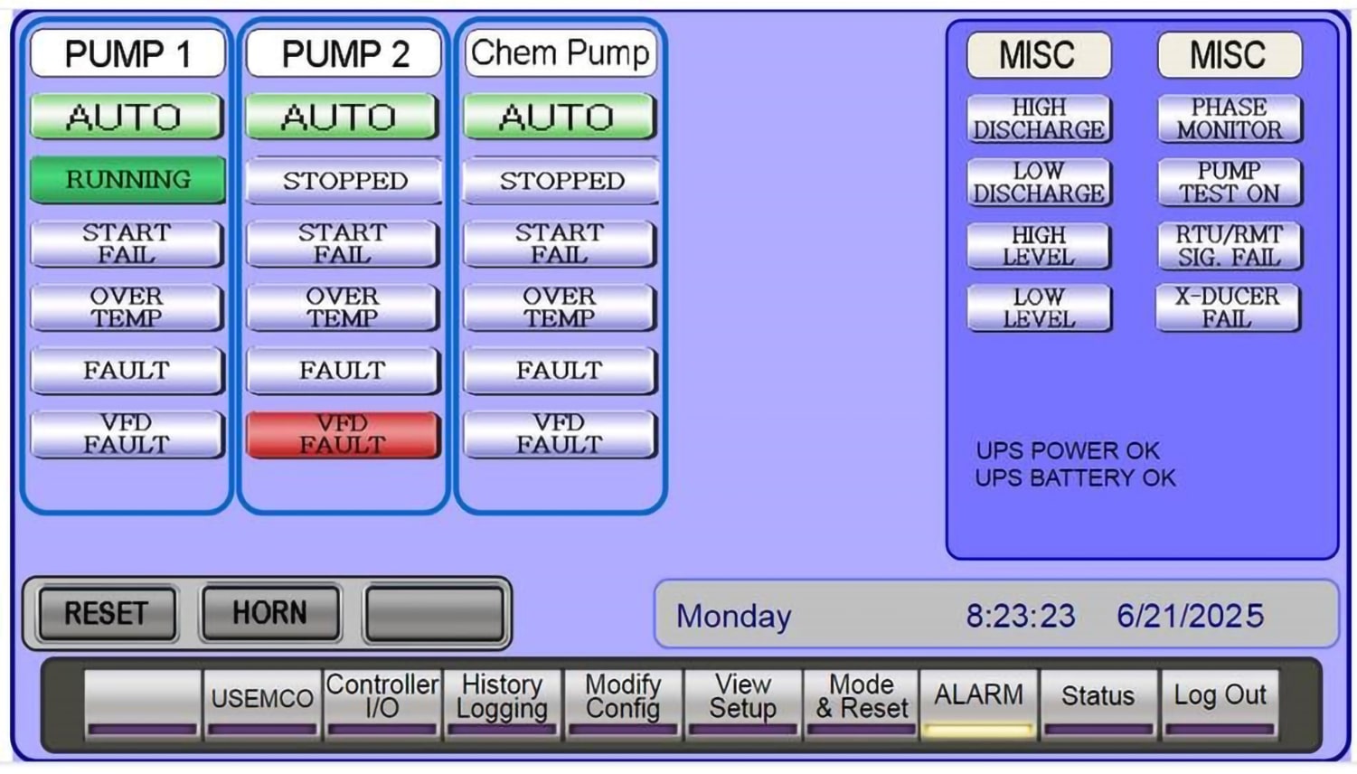This screenshot has width=1357, height=774.
Task: Go to the History Logging tab
Action: (503, 704)
